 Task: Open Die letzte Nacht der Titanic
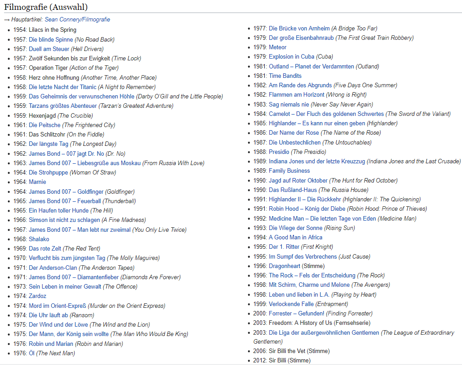[x=63, y=87]
